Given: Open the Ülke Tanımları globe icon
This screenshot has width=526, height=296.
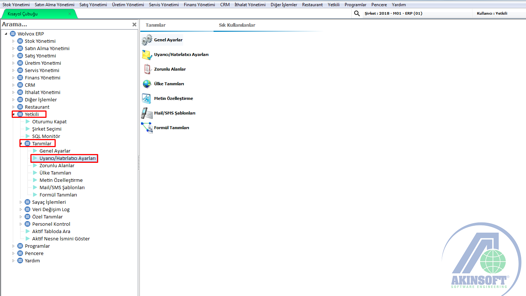Looking at the screenshot, I should coord(147,84).
